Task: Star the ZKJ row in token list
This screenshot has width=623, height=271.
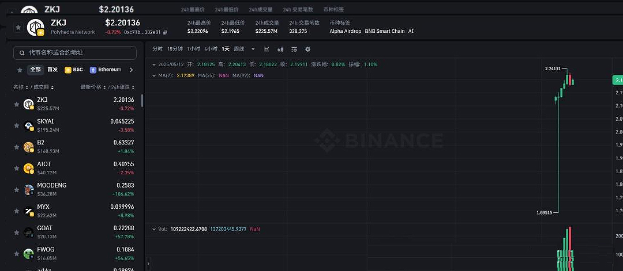Action: pos(17,104)
